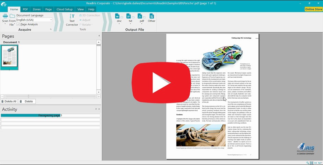The height and width of the screenshot is (165, 323).
Task: Switch to the View tab
Action: point(80,9)
